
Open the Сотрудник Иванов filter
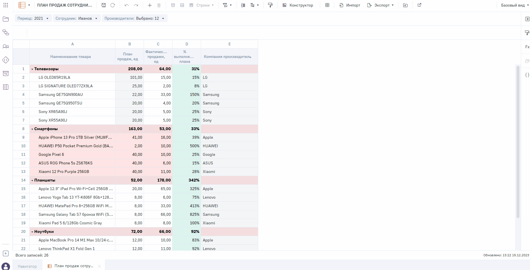pyautogui.click(x=77, y=19)
